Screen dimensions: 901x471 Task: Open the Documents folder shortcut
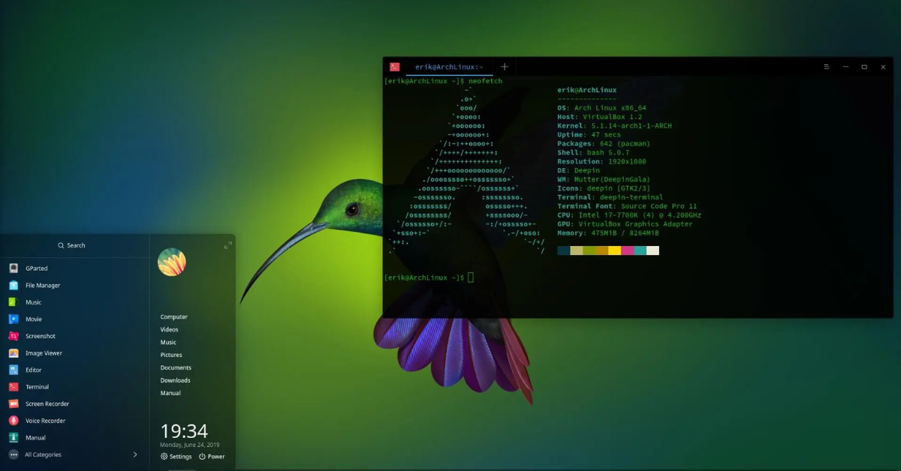pyautogui.click(x=176, y=367)
